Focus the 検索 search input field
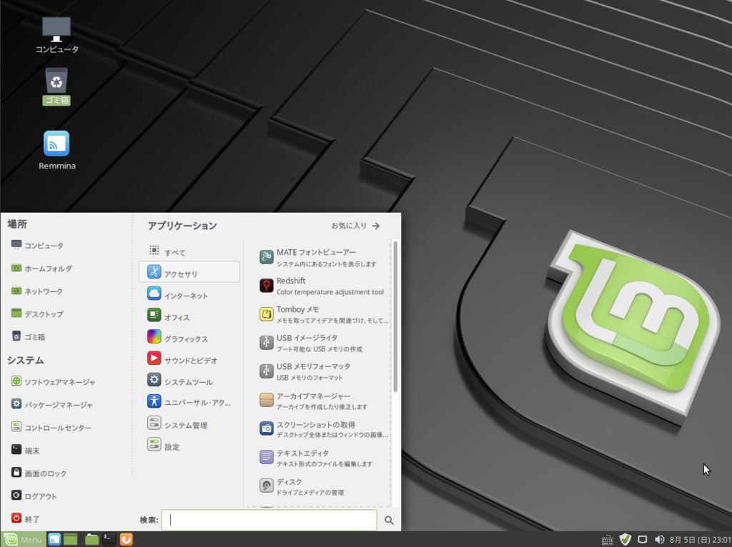Image resolution: width=732 pixels, height=547 pixels. (x=269, y=520)
